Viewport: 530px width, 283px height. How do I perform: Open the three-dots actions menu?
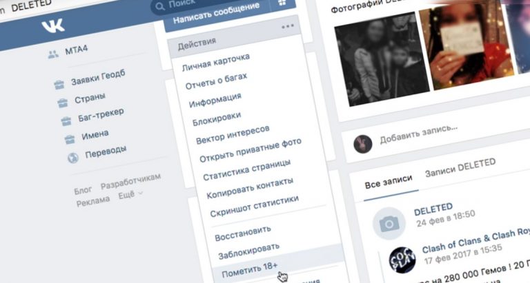288,26
